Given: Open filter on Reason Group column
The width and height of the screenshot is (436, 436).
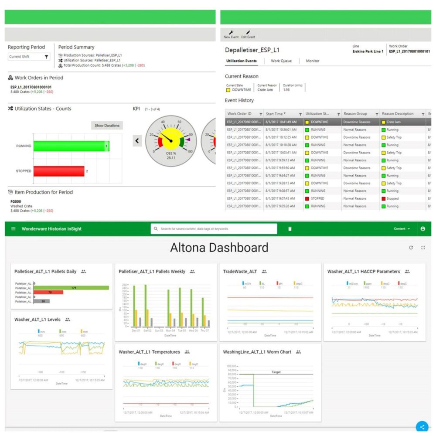Looking at the screenshot, I should coord(377,114).
